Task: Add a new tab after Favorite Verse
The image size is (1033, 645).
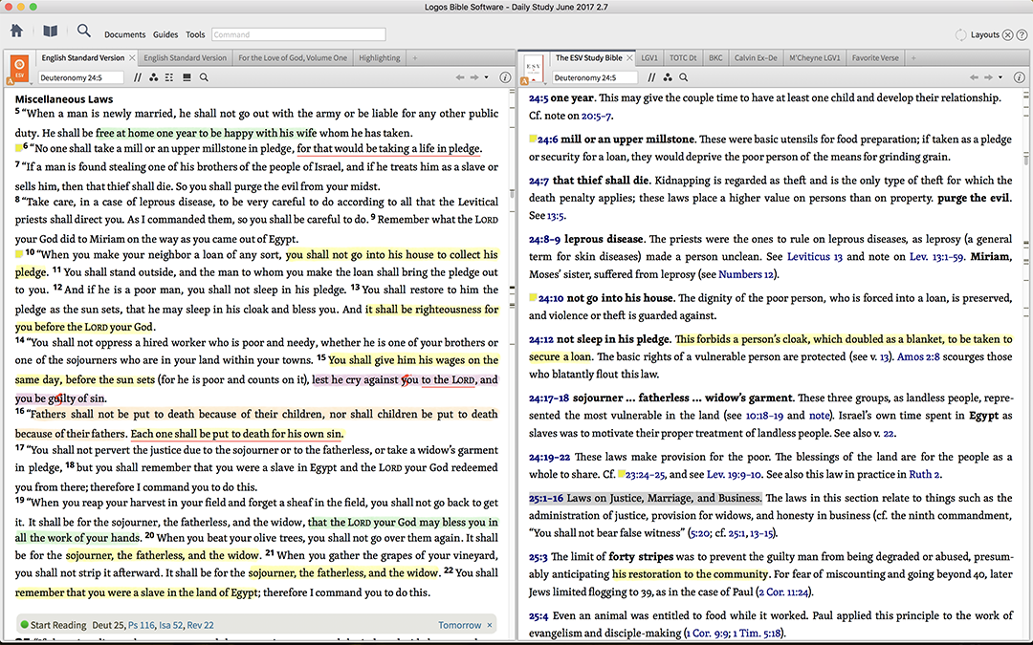Action: (913, 58)
